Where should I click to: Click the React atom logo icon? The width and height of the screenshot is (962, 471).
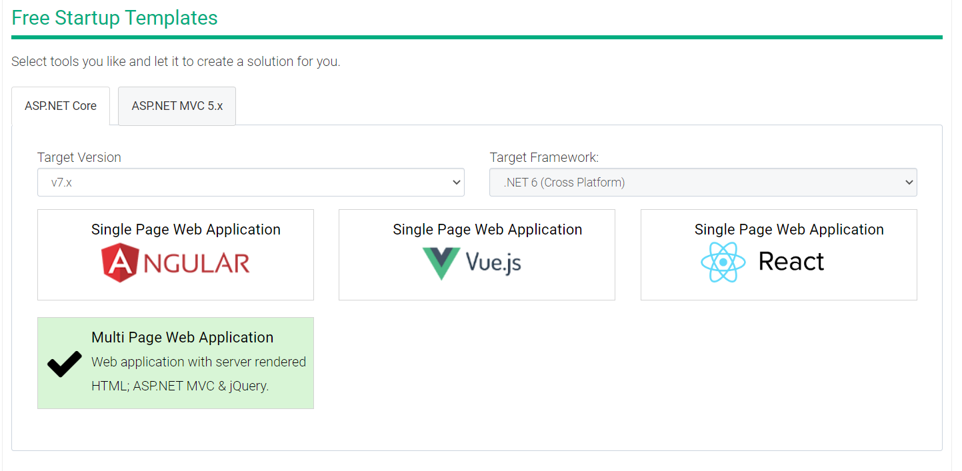tap(723, 262)
